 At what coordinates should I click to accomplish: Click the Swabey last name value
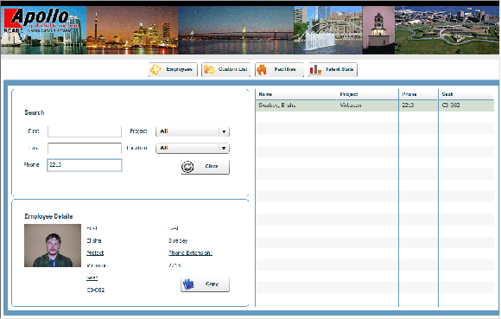[178, 240]
